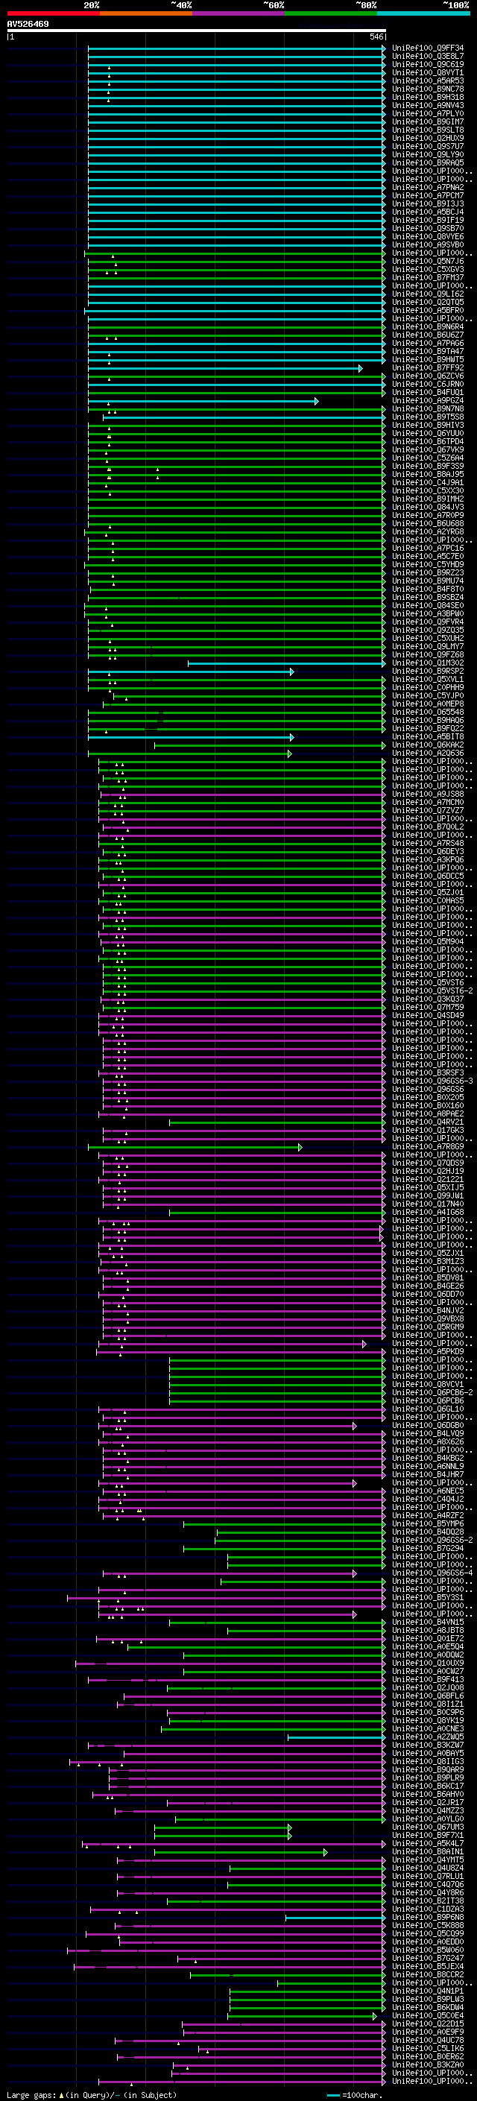The image size is (477, 2101).
Task: Click the red 20% identity legend segment
Action: click(x=53, y=13)
